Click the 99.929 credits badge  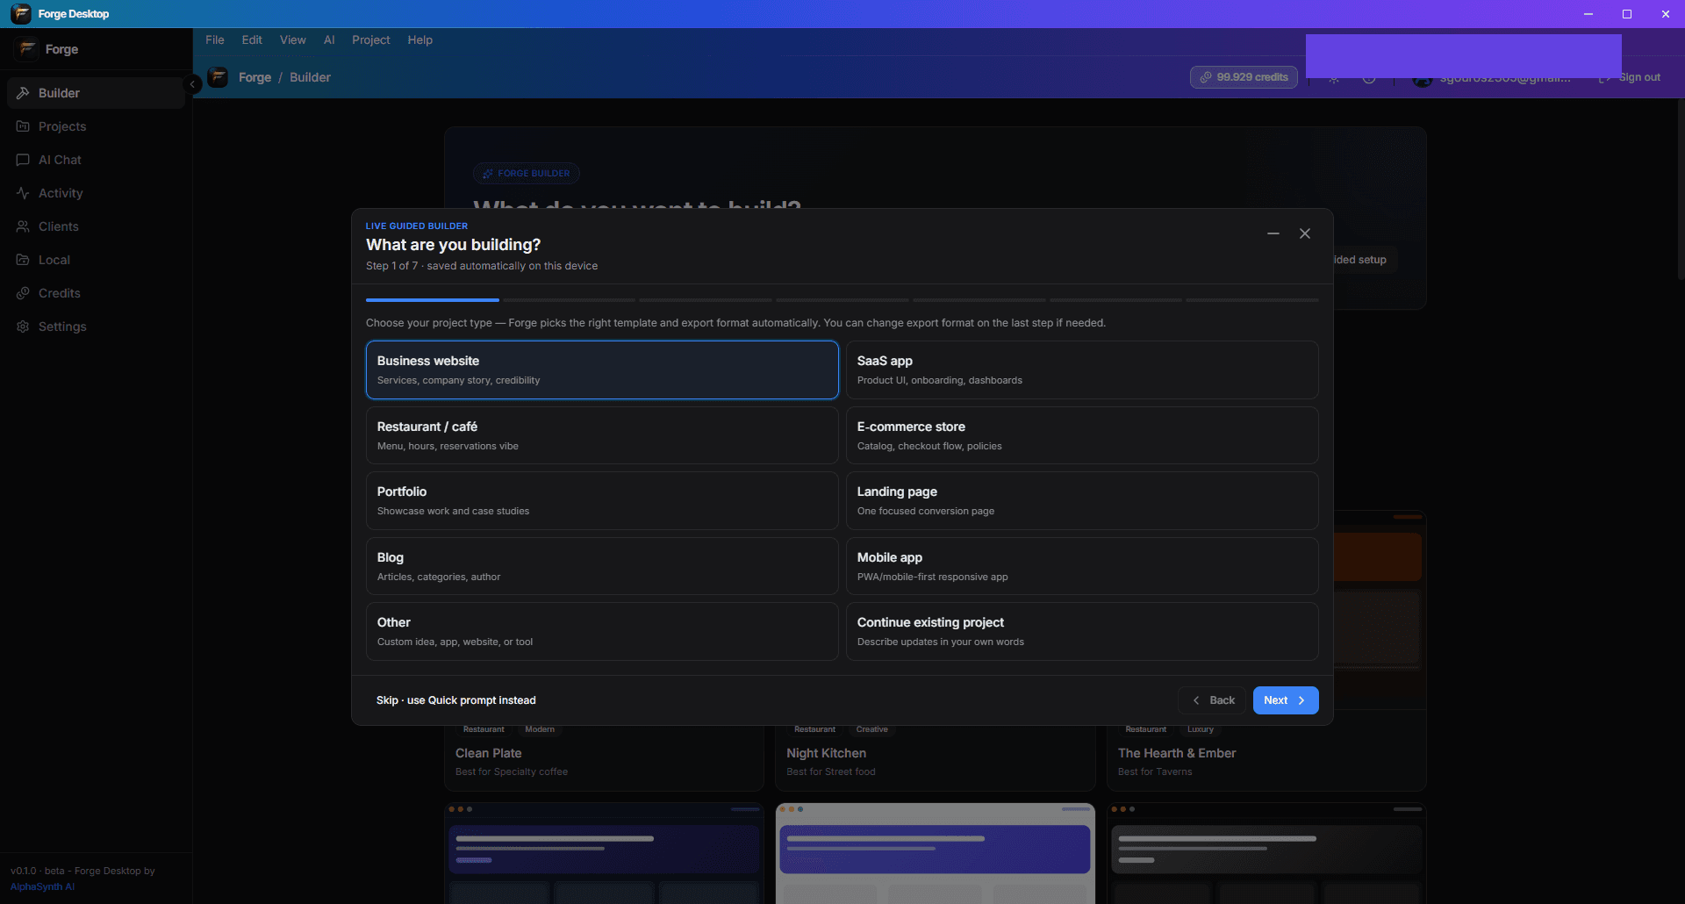tap(1244, 77)
